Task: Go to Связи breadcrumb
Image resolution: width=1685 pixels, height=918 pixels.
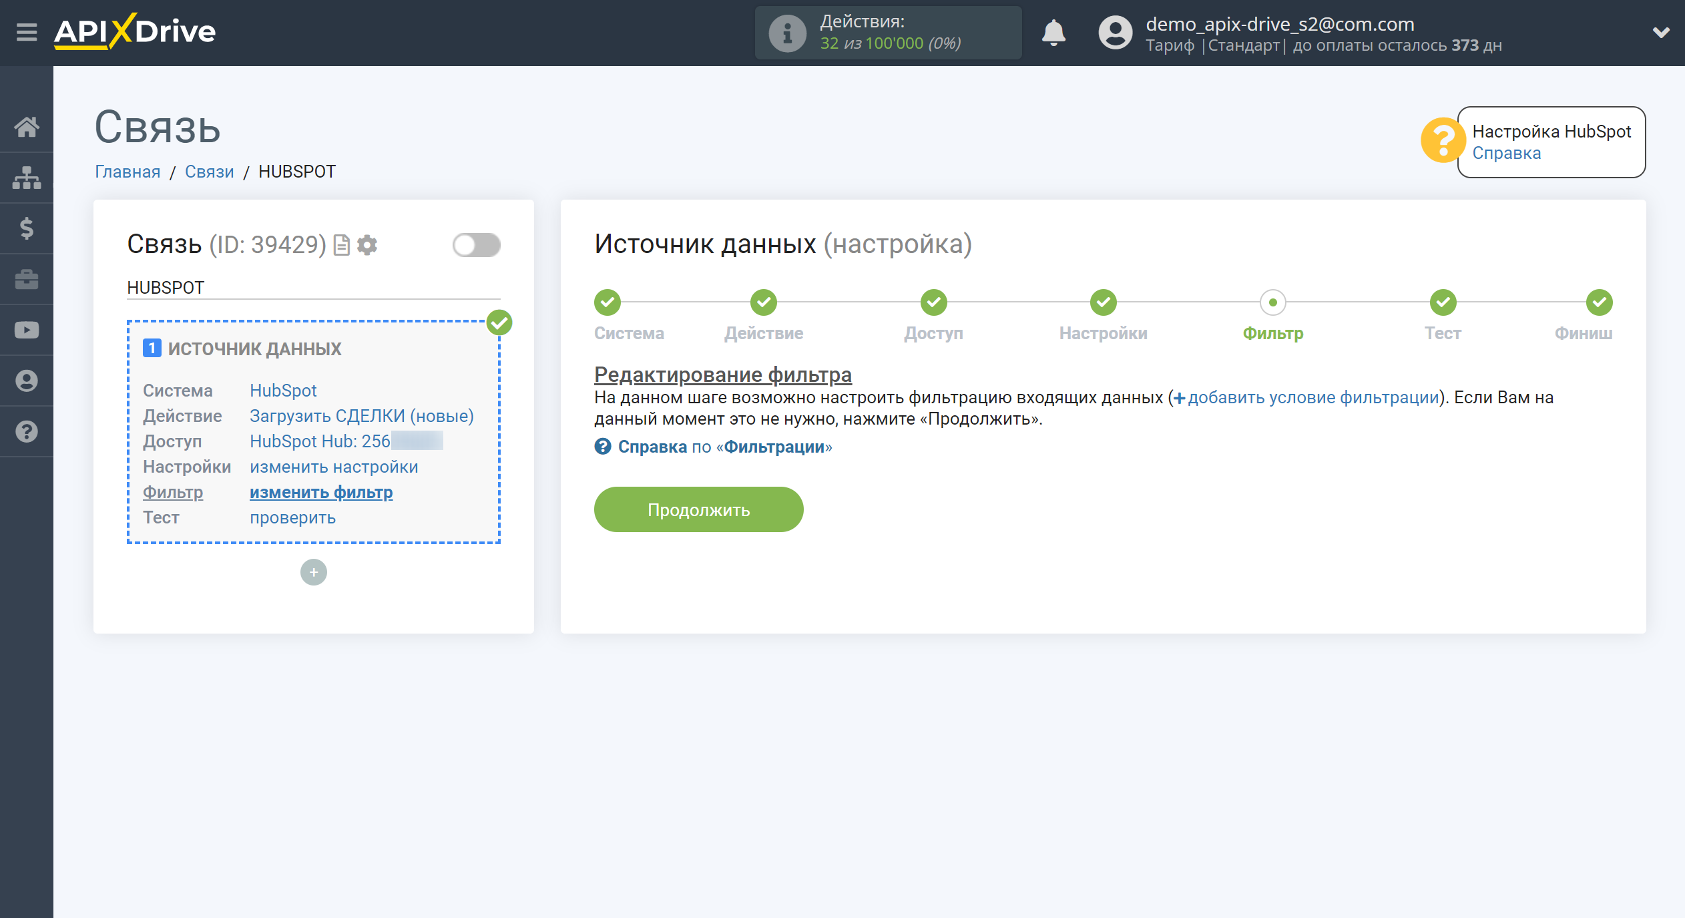Action: (x=209, y=172)
